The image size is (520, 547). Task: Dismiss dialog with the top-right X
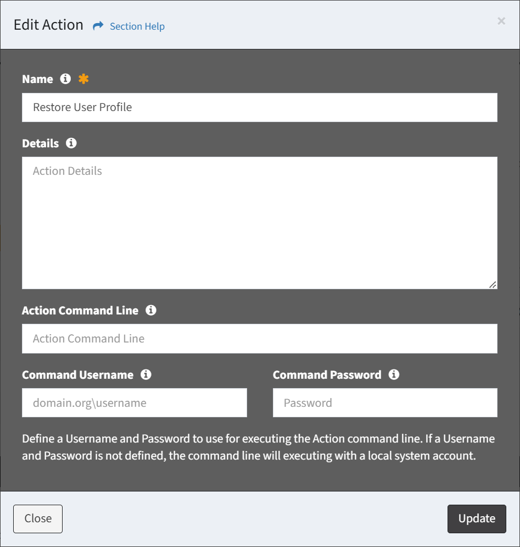[x=501, y=21]
